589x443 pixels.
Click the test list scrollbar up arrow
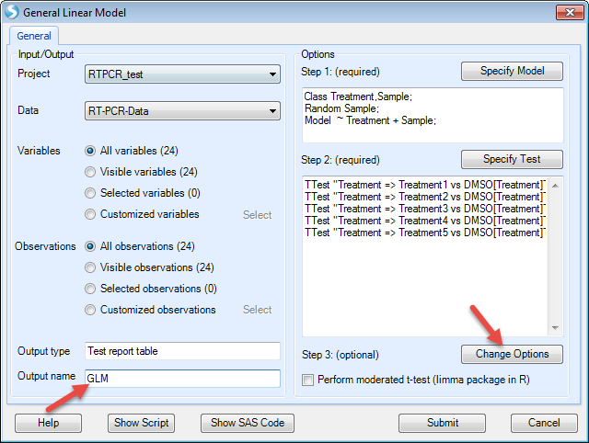(x=555, y=186)
